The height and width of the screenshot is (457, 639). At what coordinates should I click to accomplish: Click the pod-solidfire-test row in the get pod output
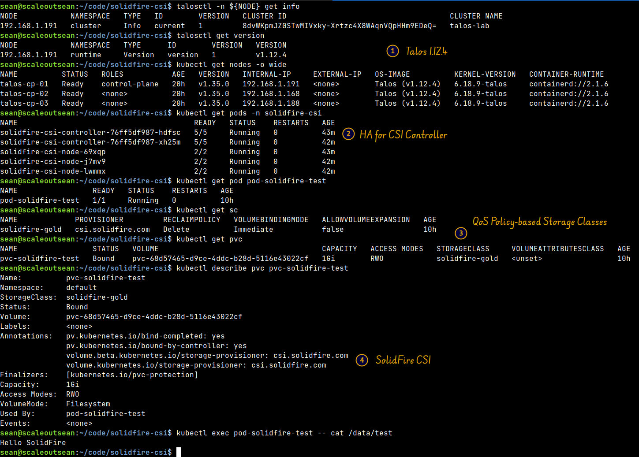[117, 200]
